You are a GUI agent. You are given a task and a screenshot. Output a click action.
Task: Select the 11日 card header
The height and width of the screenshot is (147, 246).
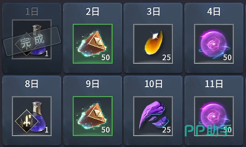tap(214, 84)
